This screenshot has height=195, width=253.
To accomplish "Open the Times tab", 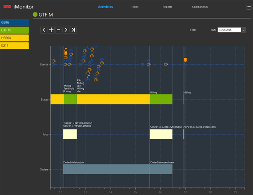I will pyautogui.click(x=135, y=7).
